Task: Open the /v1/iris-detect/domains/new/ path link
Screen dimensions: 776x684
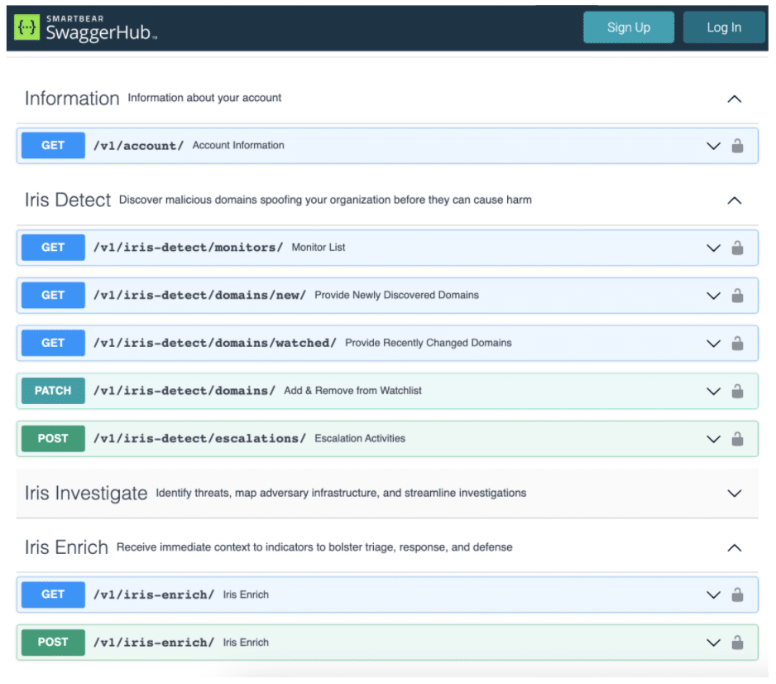Action: 200,295
